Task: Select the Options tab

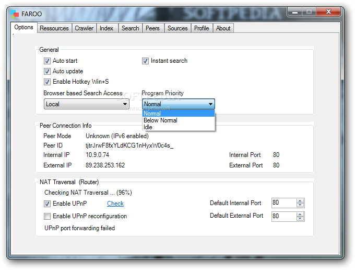Action: point(24,27)
